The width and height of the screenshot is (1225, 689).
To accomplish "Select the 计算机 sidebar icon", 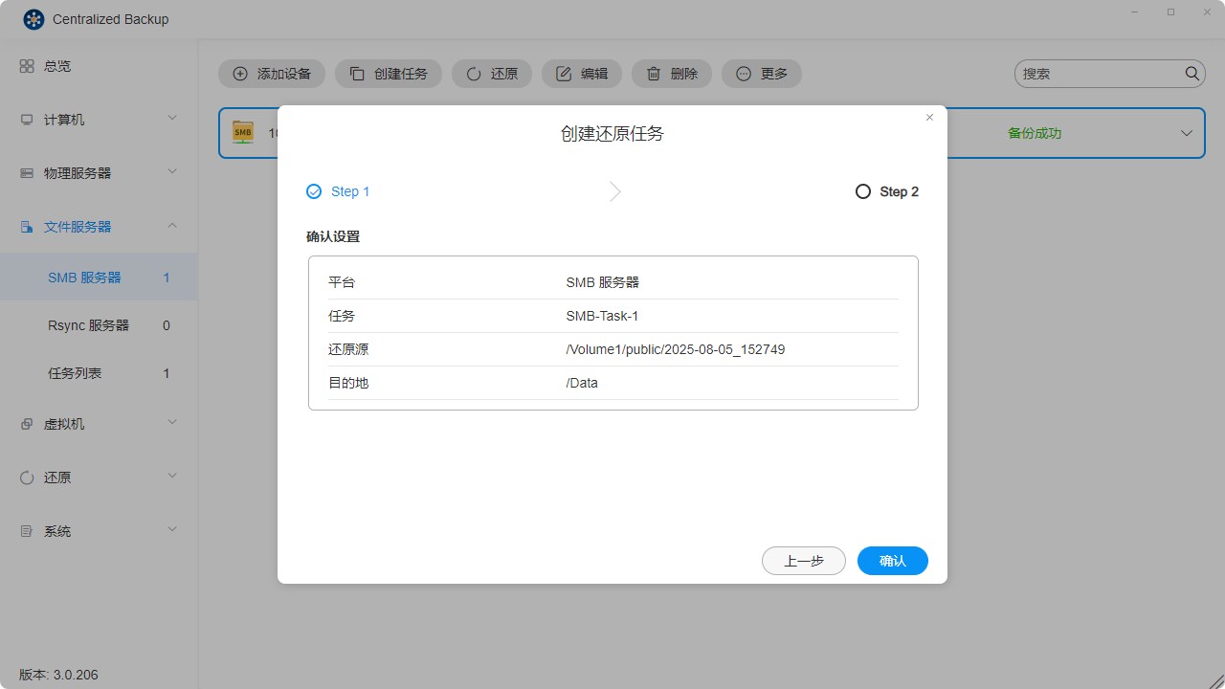I will 26,119.
